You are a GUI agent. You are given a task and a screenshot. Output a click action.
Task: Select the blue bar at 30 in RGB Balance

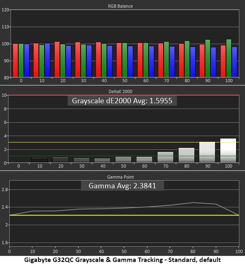89,61
